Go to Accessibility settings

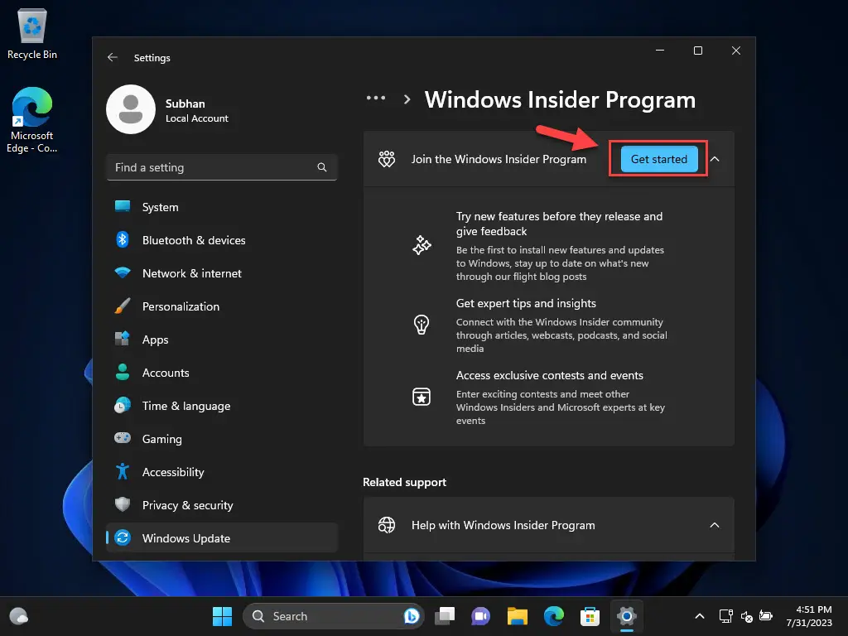(222, 471)
